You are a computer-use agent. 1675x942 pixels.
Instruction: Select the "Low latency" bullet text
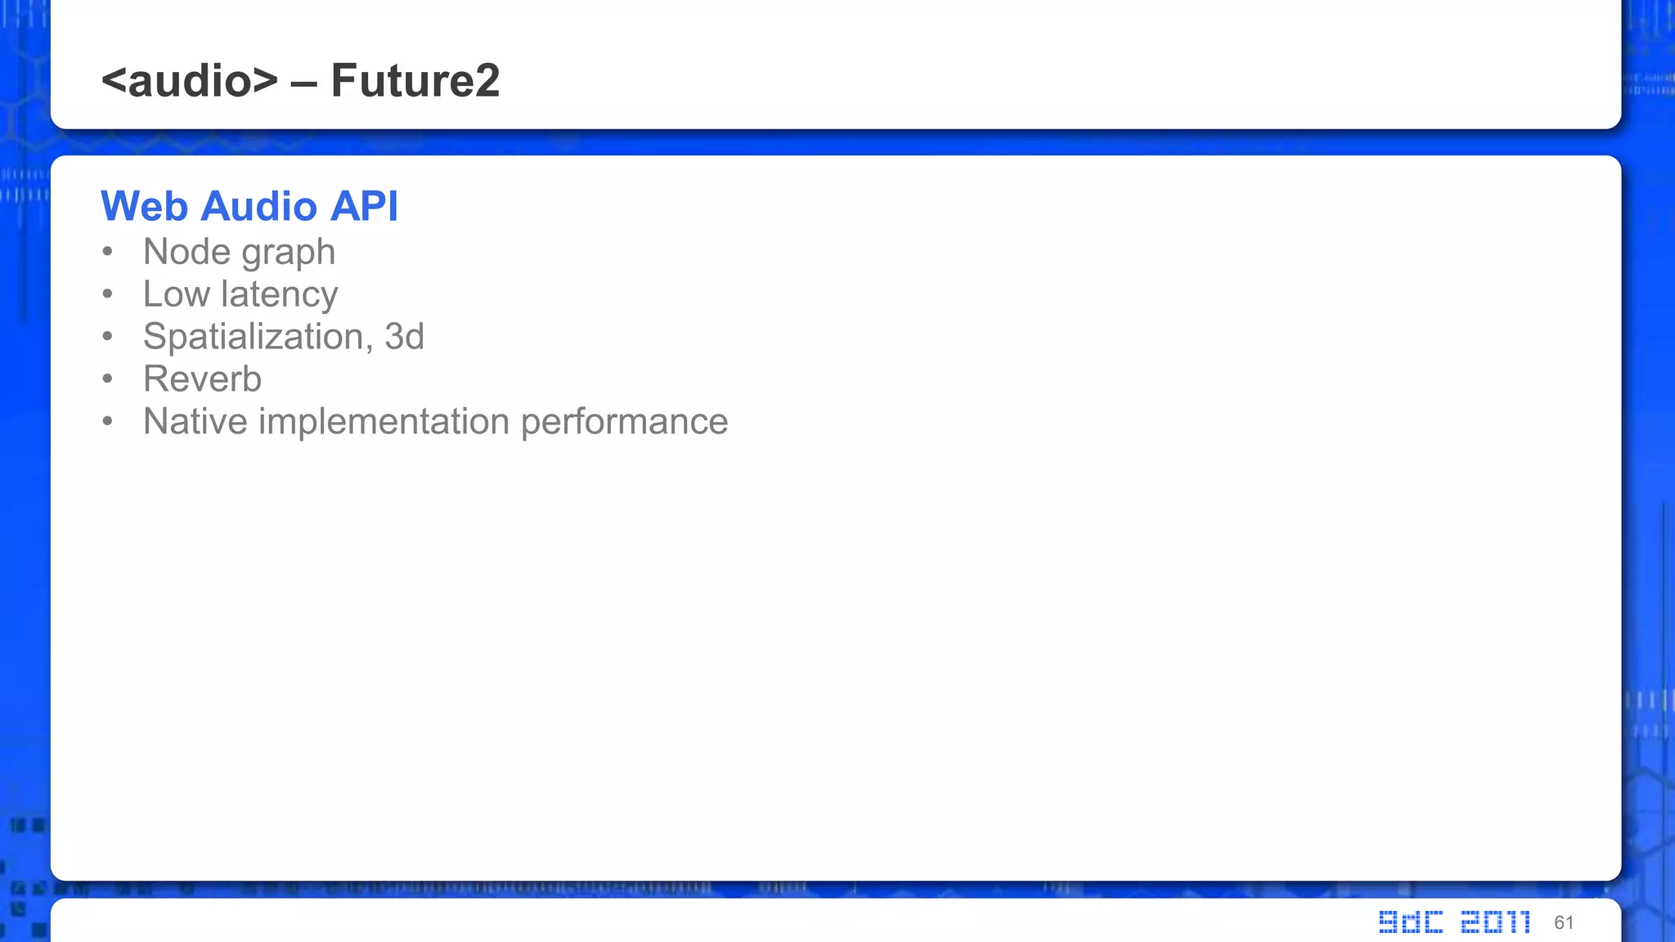[x=240, y=294]
